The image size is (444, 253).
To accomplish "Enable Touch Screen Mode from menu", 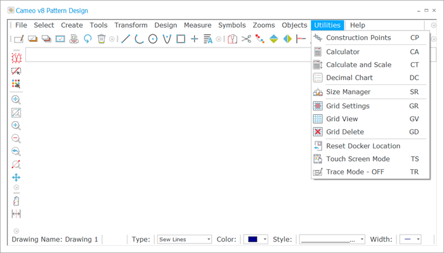I will tap(370, 159).
